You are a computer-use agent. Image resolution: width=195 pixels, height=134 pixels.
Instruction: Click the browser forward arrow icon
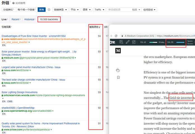[x=111, y=36]
